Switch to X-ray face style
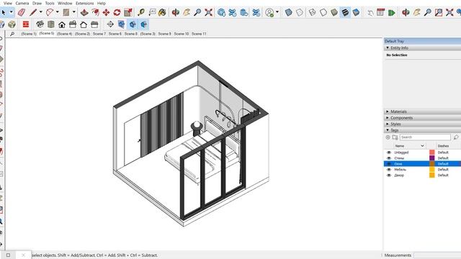 [289, 12]
